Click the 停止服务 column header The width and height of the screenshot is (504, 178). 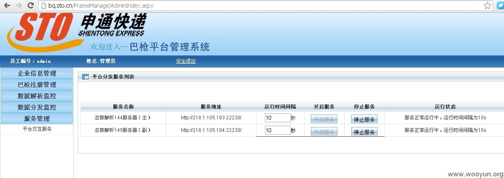[364, 107]
